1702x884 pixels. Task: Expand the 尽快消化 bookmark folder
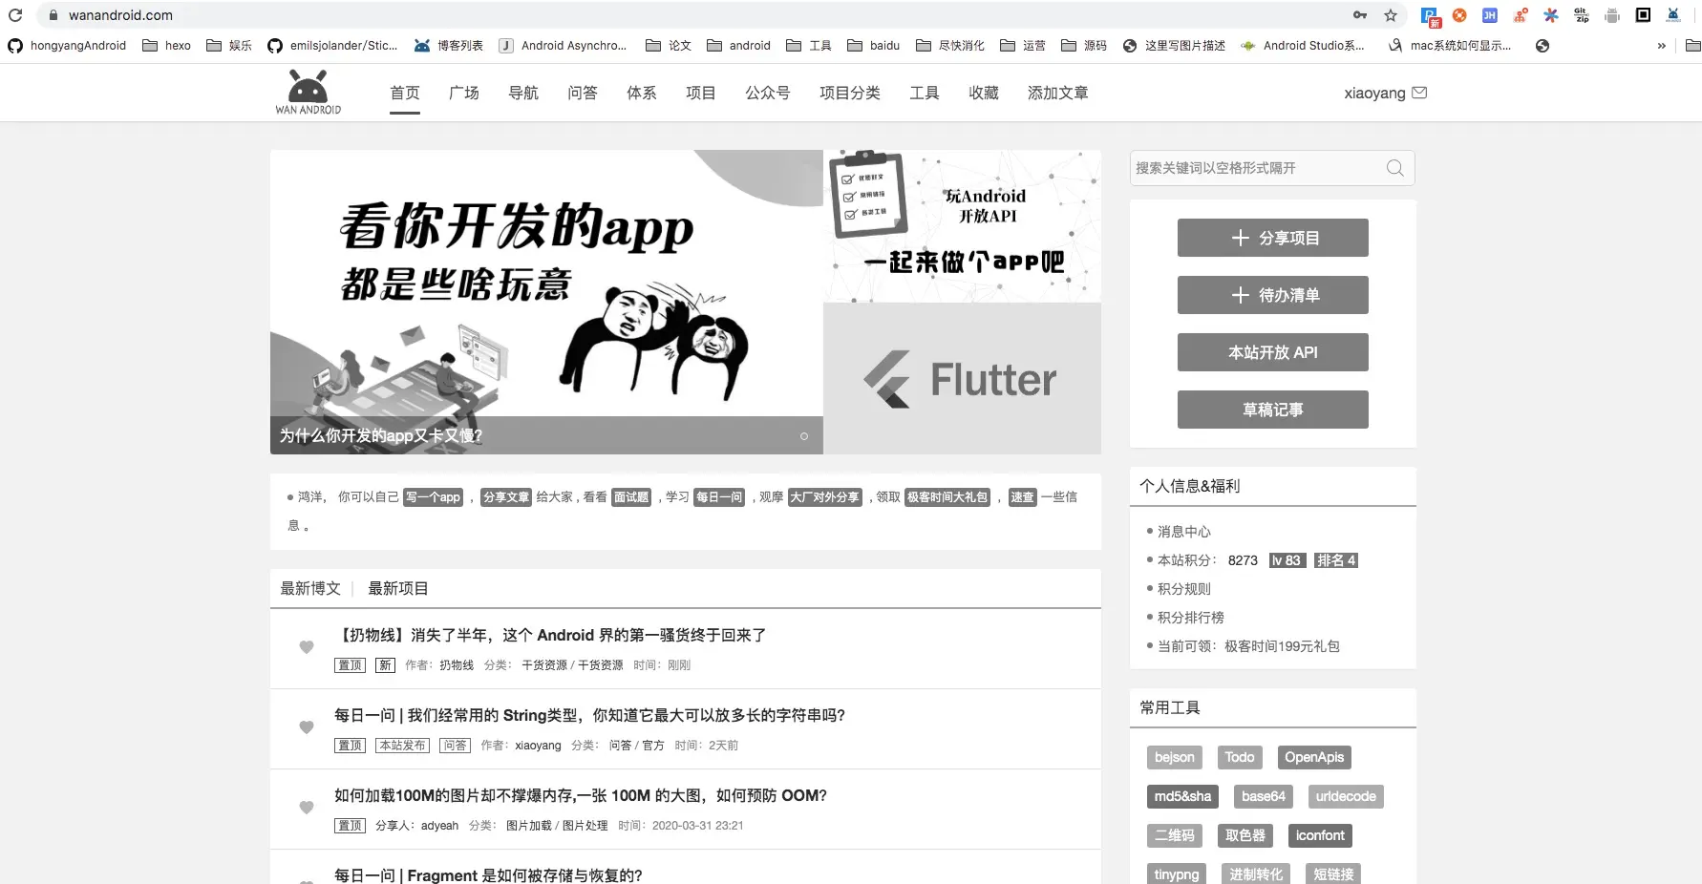950,46
